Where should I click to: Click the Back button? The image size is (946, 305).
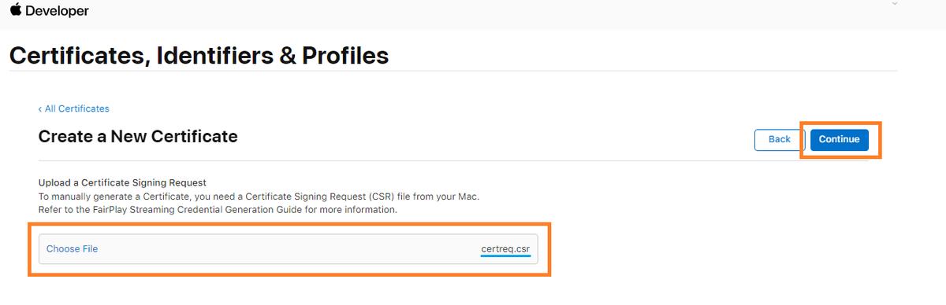pyautogui.click(x=779, y=139)
